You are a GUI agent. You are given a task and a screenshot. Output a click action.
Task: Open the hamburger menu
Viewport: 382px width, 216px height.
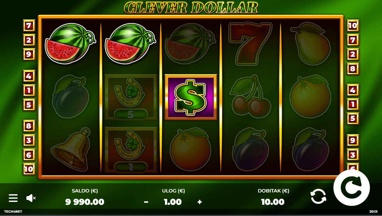tap(13, 198)
